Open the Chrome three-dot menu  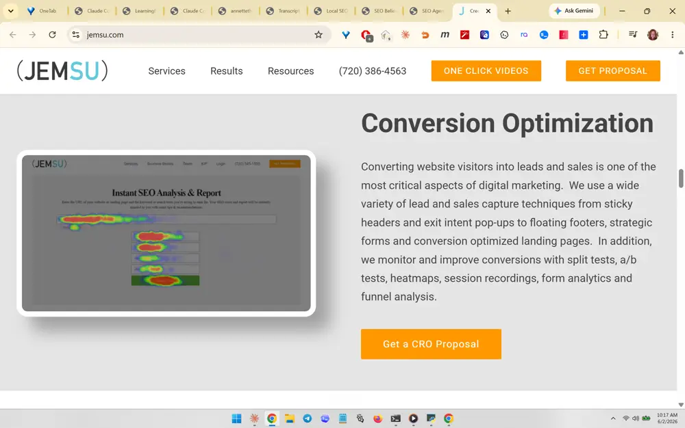673,35
